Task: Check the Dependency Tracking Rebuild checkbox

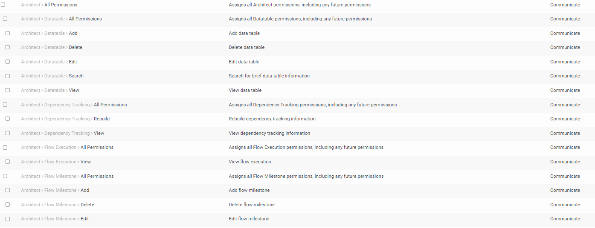Action: 8,119
